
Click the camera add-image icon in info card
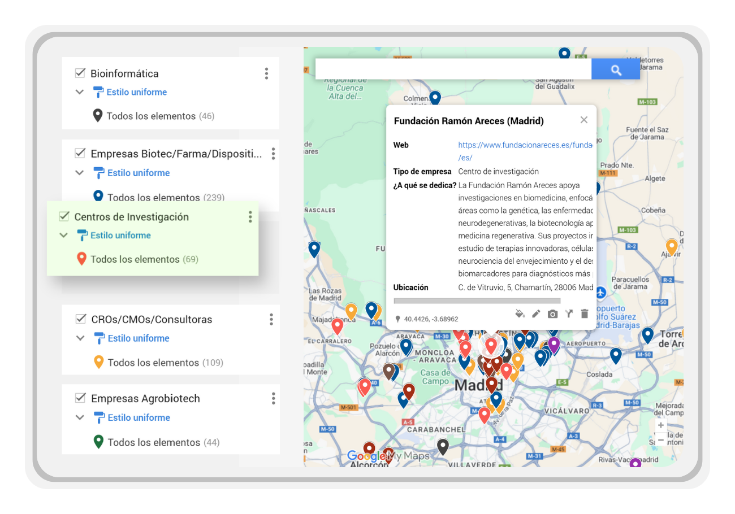click(x=552, y=313)
